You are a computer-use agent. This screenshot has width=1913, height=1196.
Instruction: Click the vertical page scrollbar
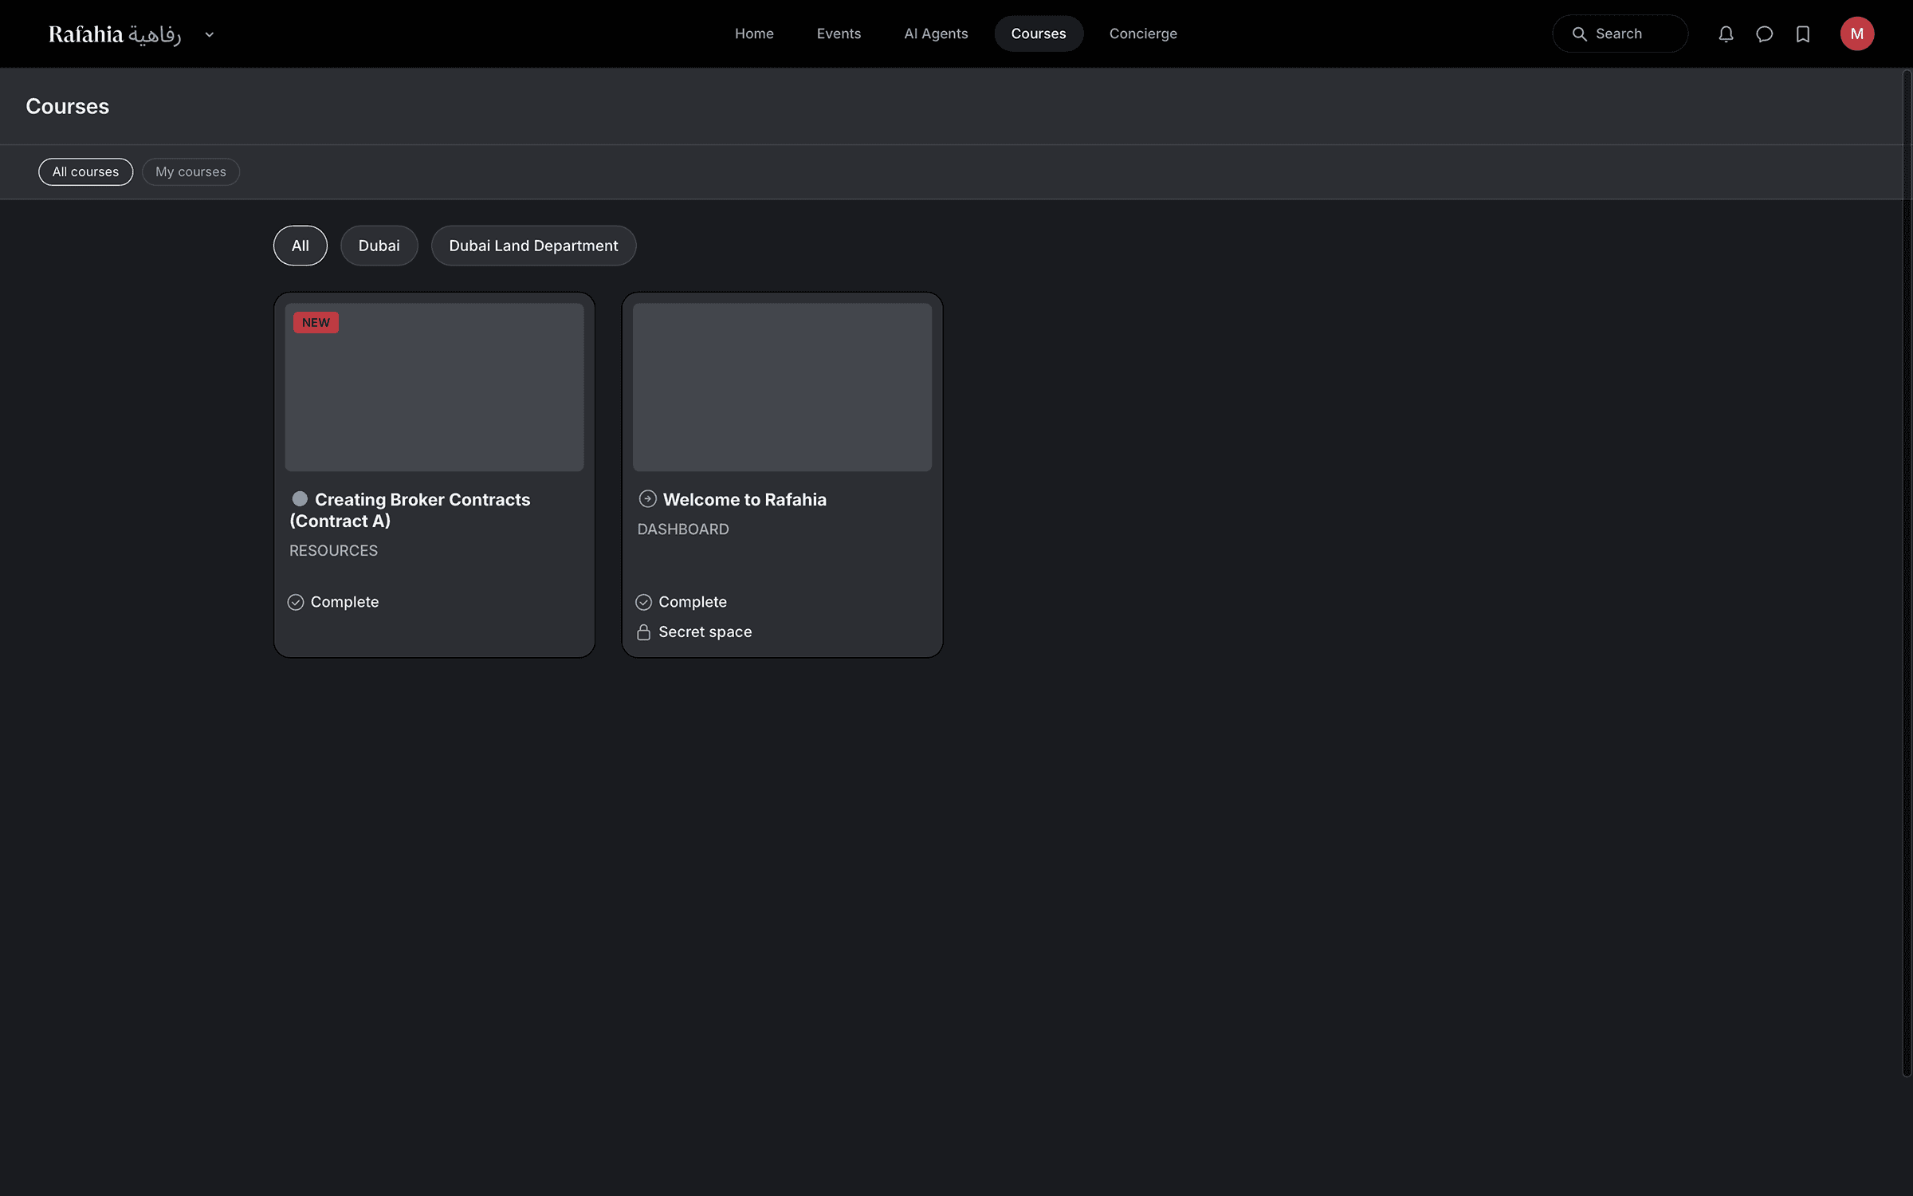[x=1907, y=572]
